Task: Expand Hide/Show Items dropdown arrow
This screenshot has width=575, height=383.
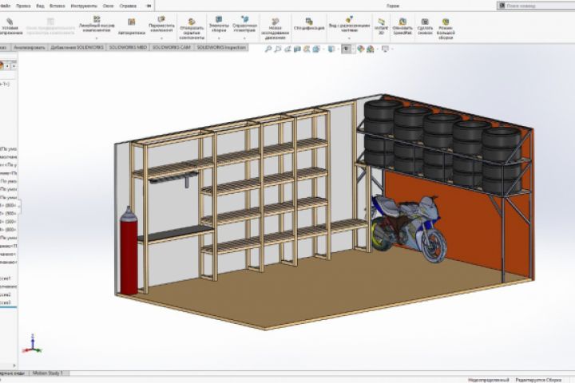Action: (353, 49)
